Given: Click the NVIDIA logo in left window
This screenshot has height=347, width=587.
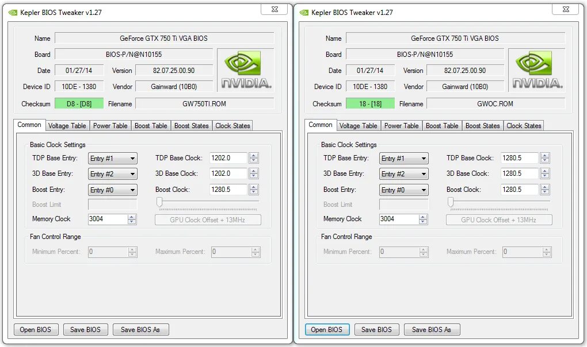Looking at the screenshot, I should (246, 70).
